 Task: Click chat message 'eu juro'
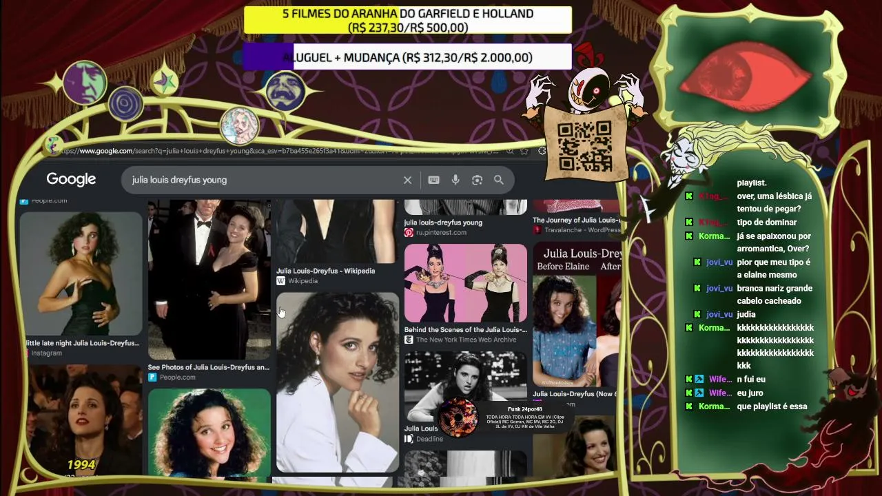click(750, 393)
